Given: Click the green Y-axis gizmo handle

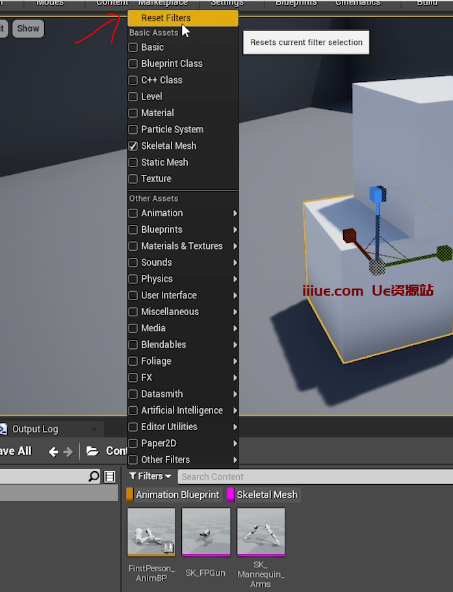Looking at the screenshot, I should 444,252.
